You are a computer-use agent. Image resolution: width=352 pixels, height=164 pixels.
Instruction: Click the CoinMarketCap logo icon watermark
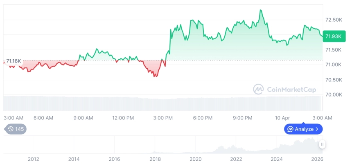258,89
